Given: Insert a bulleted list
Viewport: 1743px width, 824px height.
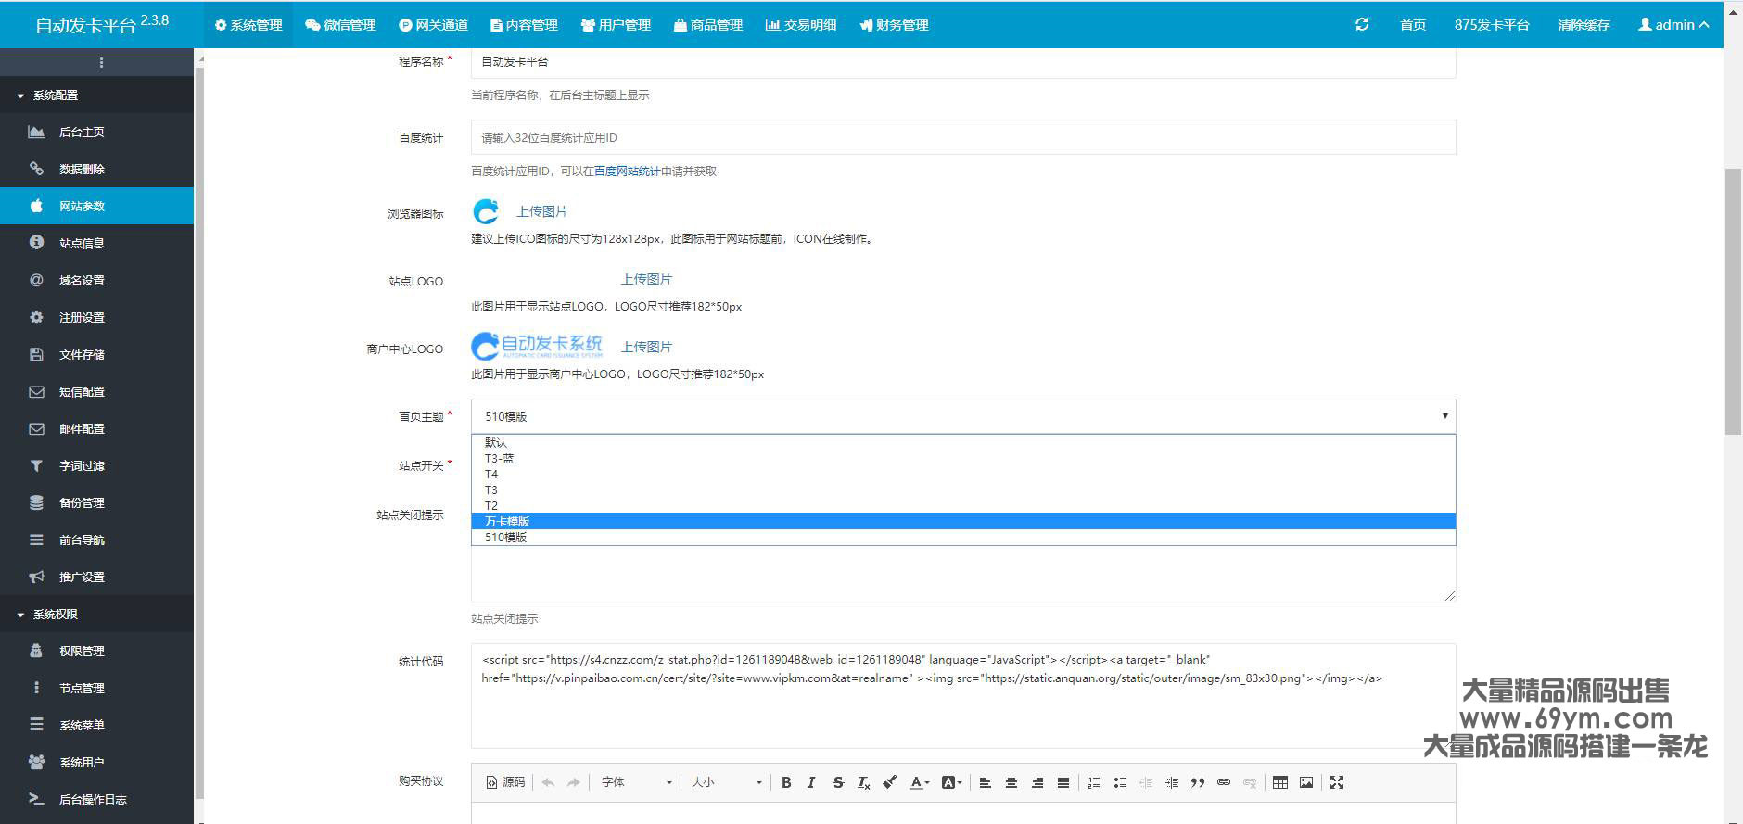Looking at the screenshot, I should 1120,782.
